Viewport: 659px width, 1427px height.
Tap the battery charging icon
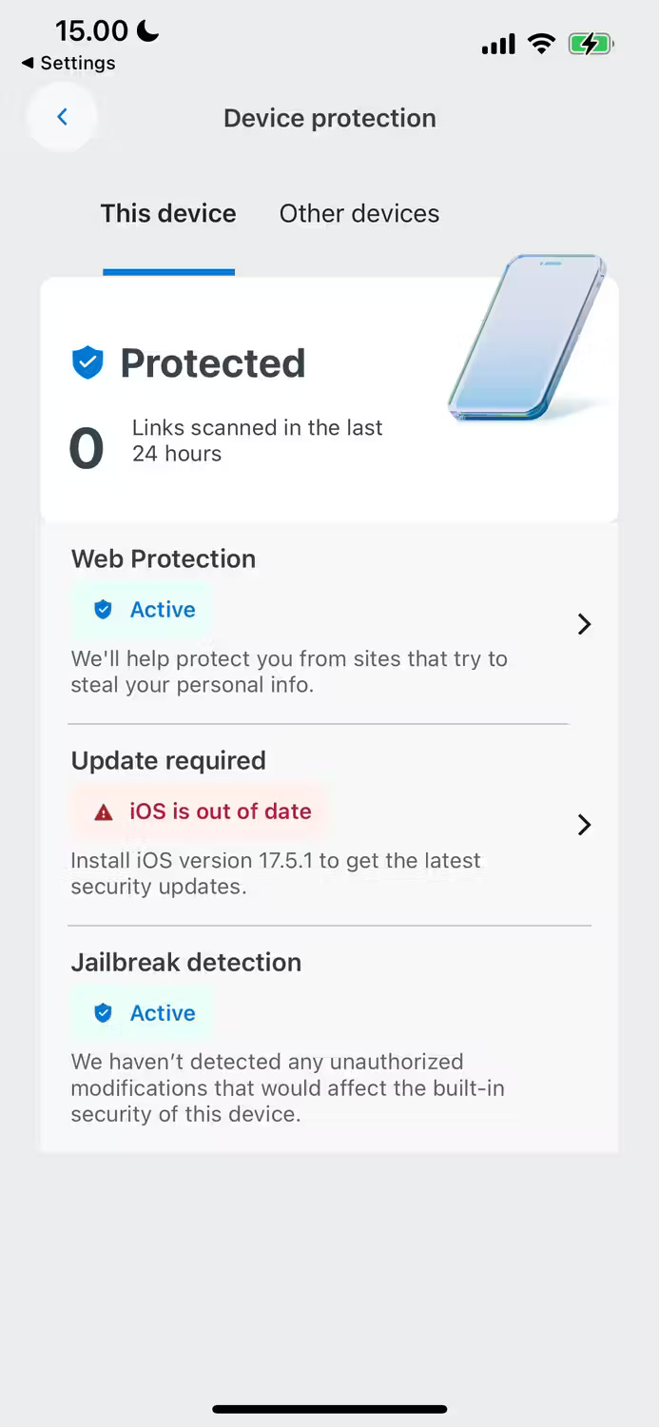coord(591,44)
